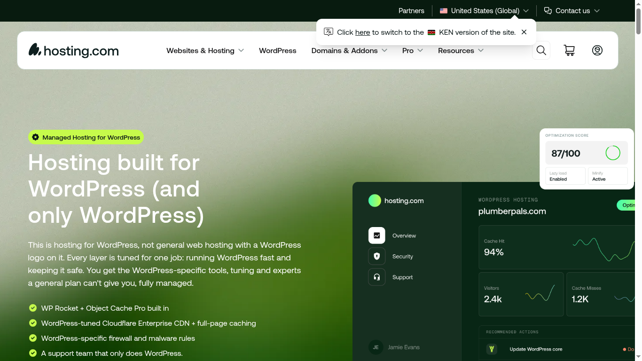Close the KEN version switch popup
This screenshot has height=361, width=642.
[x=524, y=32]
